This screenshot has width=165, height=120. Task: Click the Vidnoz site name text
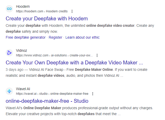[21, 50]
